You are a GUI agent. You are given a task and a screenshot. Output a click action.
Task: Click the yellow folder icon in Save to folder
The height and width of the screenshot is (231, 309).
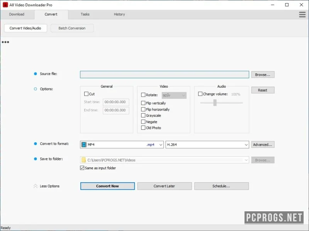coord(83,160)
